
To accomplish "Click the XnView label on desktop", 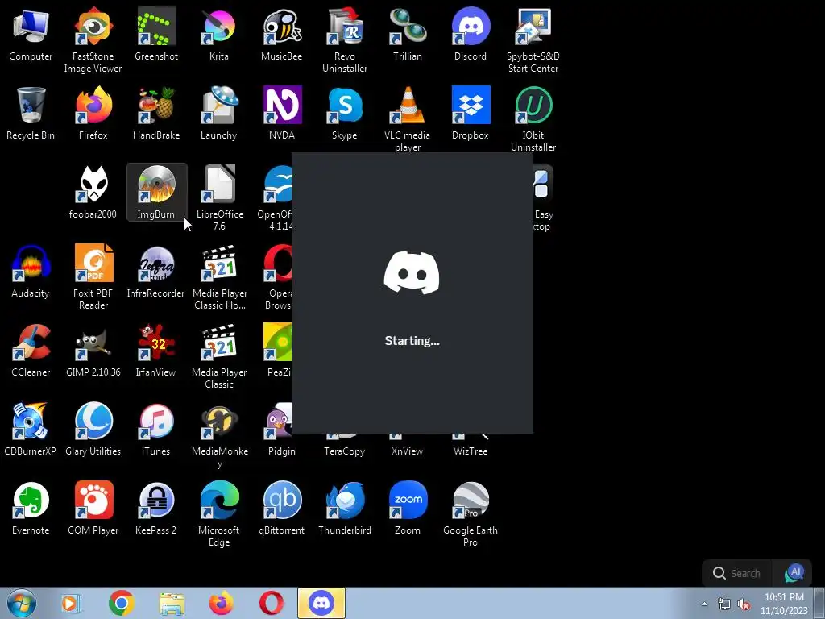I will [x=407, y=451].
